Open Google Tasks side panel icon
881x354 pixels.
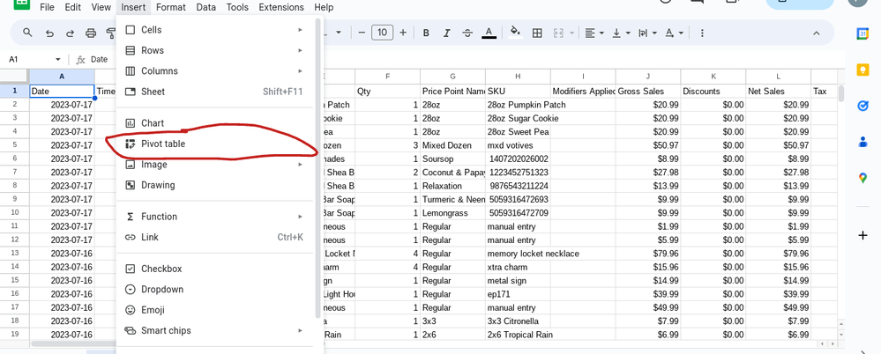(863, 106)
